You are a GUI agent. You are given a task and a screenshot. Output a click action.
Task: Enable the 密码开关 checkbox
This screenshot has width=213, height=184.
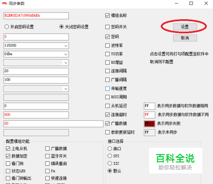[107, 27]
